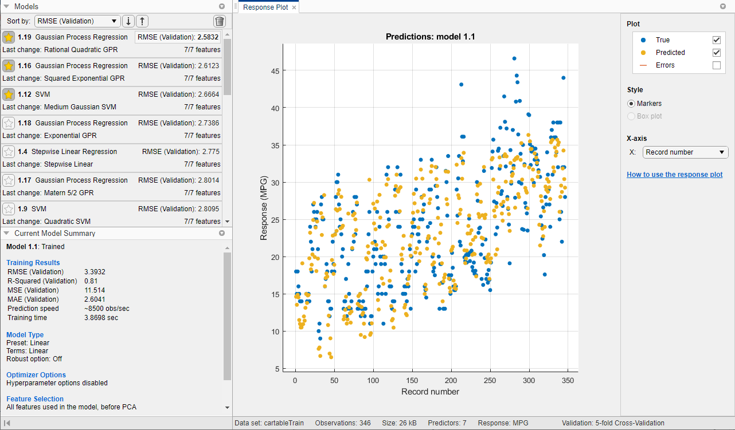Open the X-axis Record number dropdown

coord(685,152)
